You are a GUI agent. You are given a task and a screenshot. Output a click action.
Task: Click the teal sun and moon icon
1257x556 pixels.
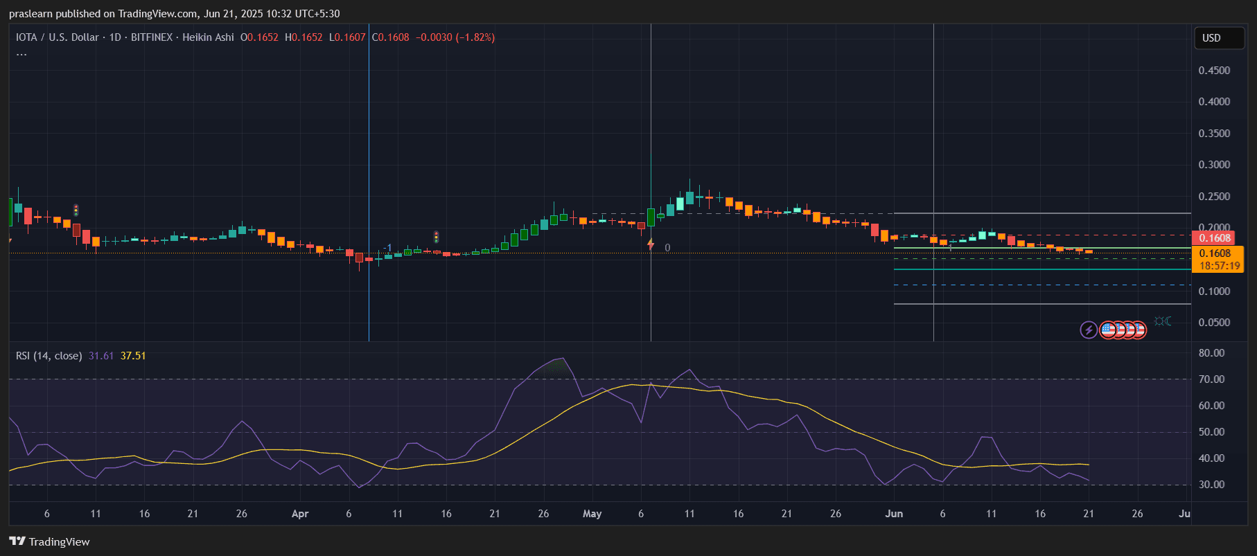click(1163, 321)
